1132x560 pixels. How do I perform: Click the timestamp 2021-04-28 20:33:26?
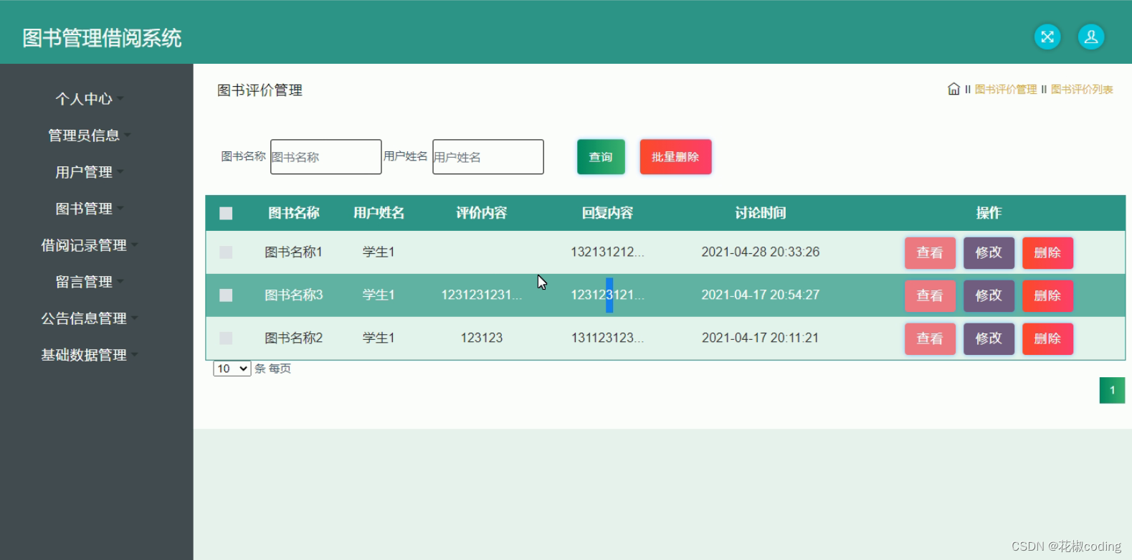[761, 252]
